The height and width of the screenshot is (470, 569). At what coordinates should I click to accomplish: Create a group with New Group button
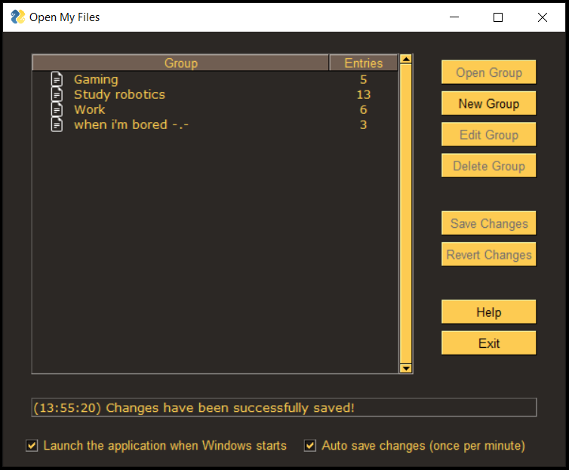(x=488, y=103)
